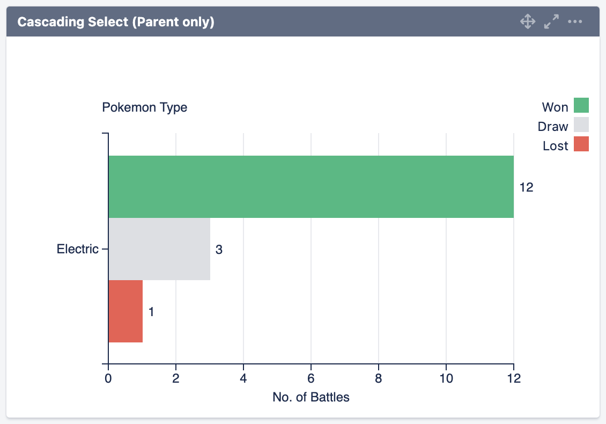Click the No. of Battles axis label
This screenshot has width=606, height=424.
[311, 398]
